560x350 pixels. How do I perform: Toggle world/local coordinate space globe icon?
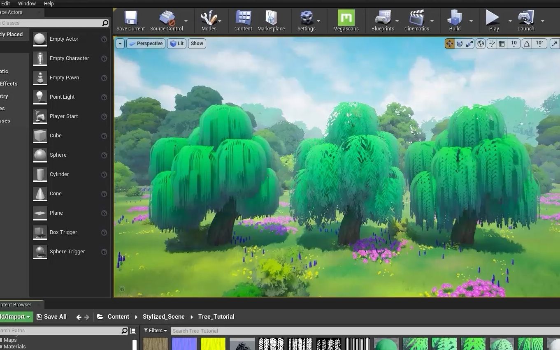tap(481, 44)
